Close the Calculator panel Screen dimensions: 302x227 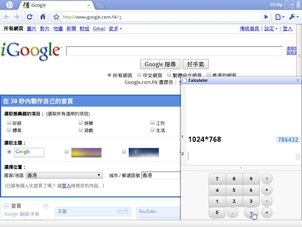coord(297,80)
